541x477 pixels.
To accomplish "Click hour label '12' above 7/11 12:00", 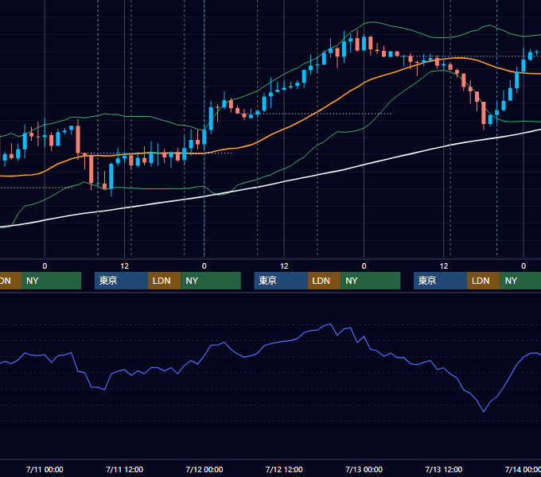I will click(125, 266).
